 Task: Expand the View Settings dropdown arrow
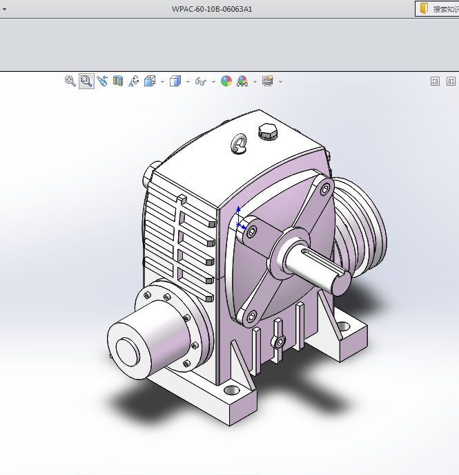pos(281,82)
